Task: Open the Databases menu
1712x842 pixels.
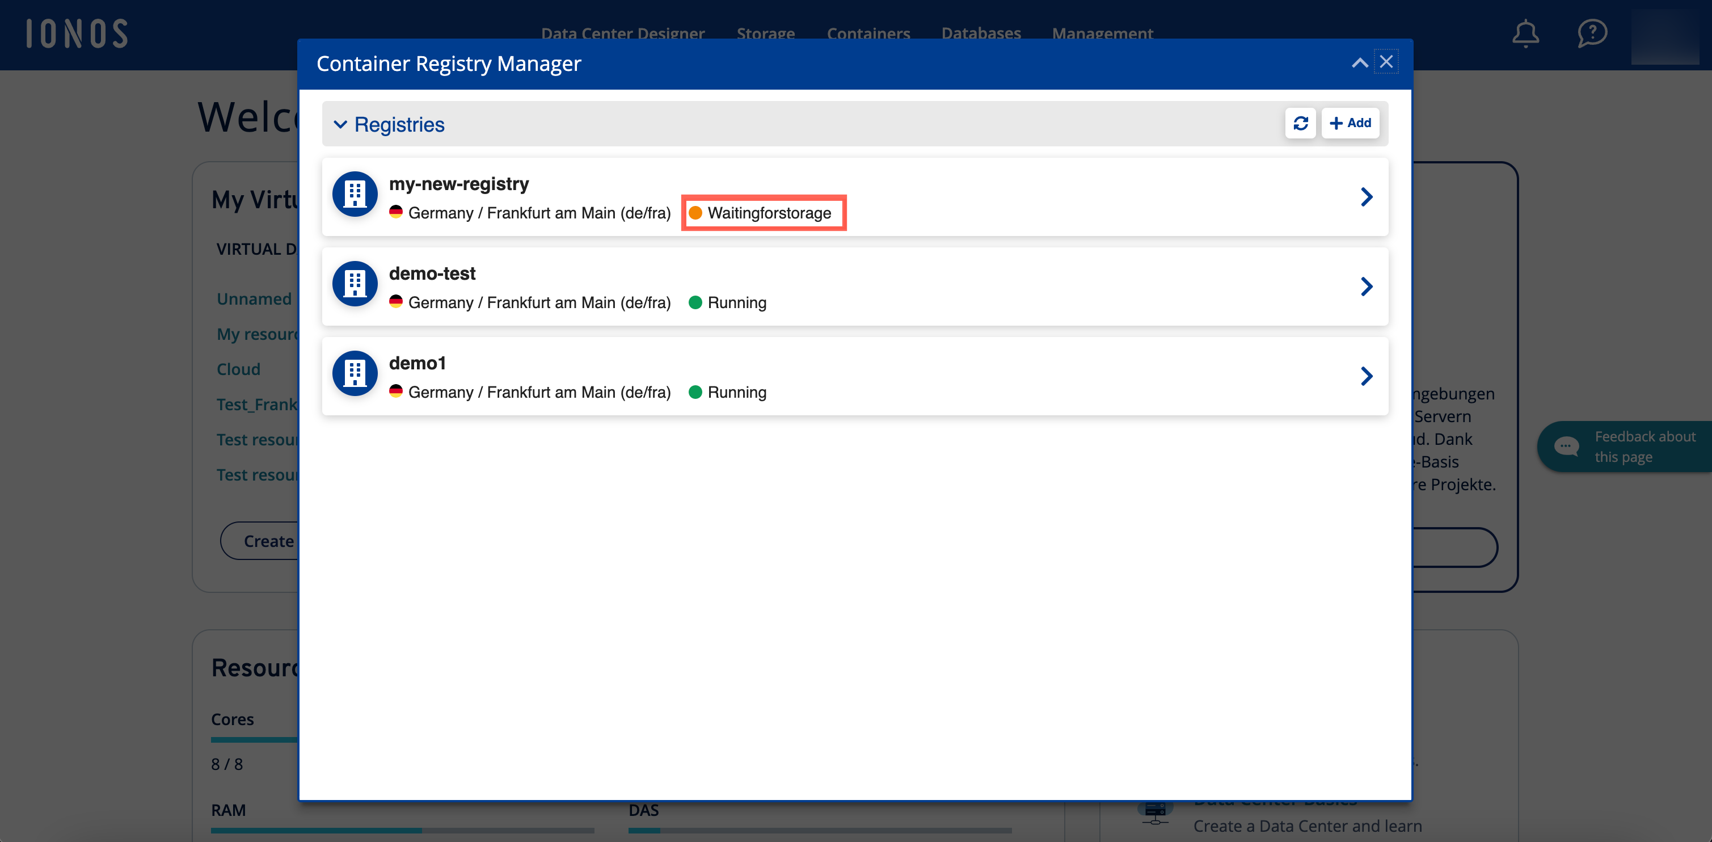Action: [980, 32]
